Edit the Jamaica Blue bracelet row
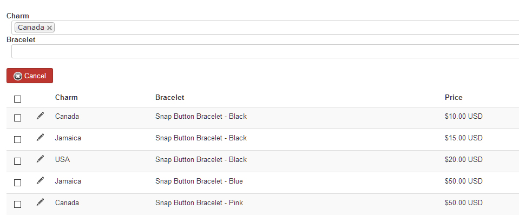 pos(40,180)
